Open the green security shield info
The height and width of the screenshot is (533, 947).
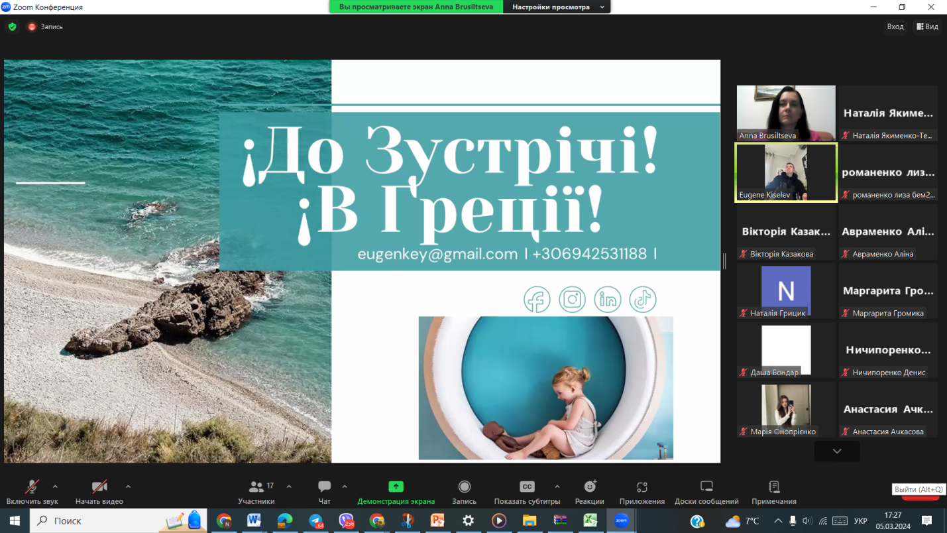tap(12, 27)
